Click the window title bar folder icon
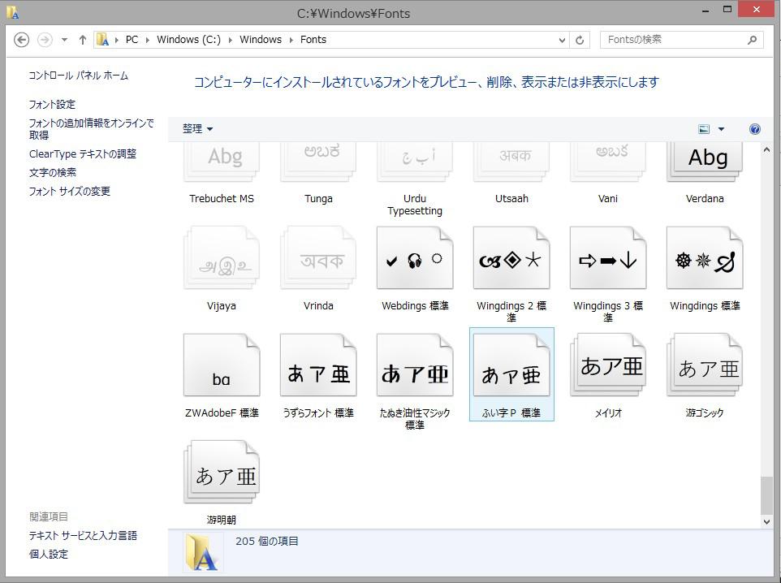Screen dimensions: 781x583 [x=13, y=12]
